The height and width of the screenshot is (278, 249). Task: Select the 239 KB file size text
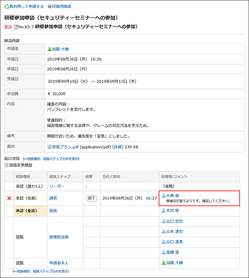131,147
